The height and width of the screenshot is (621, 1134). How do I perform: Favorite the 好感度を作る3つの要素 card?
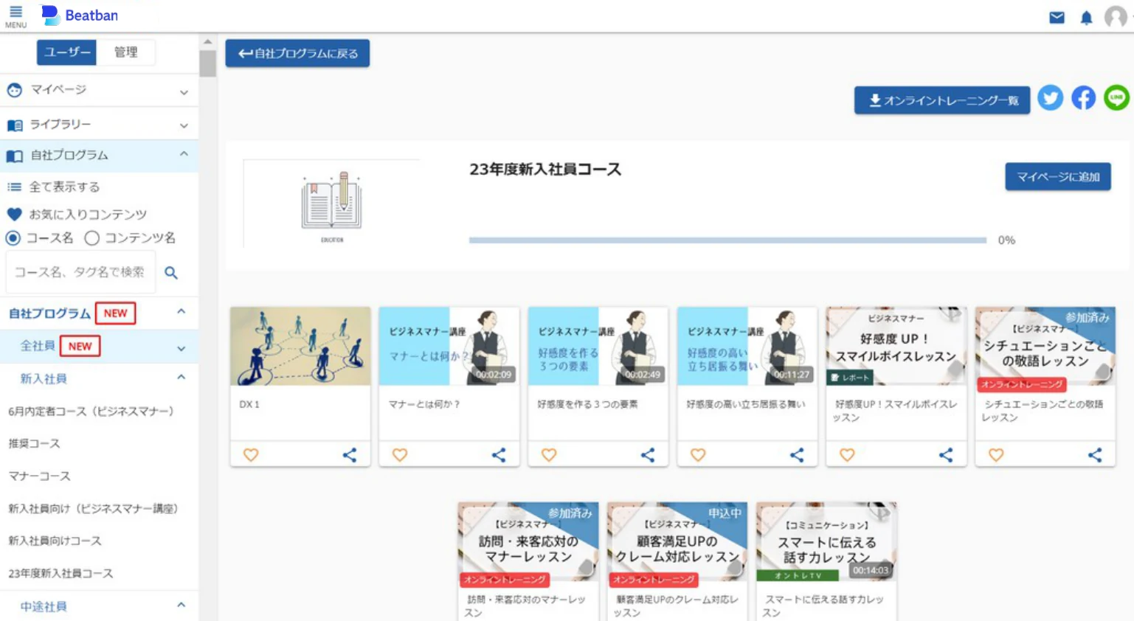549,455
